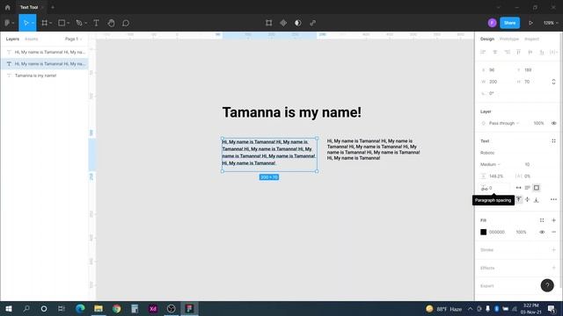The height and width of the screenshot is (316, 563).
Task: Open the type details three-dots menu
Action: [x=553, y=199]
